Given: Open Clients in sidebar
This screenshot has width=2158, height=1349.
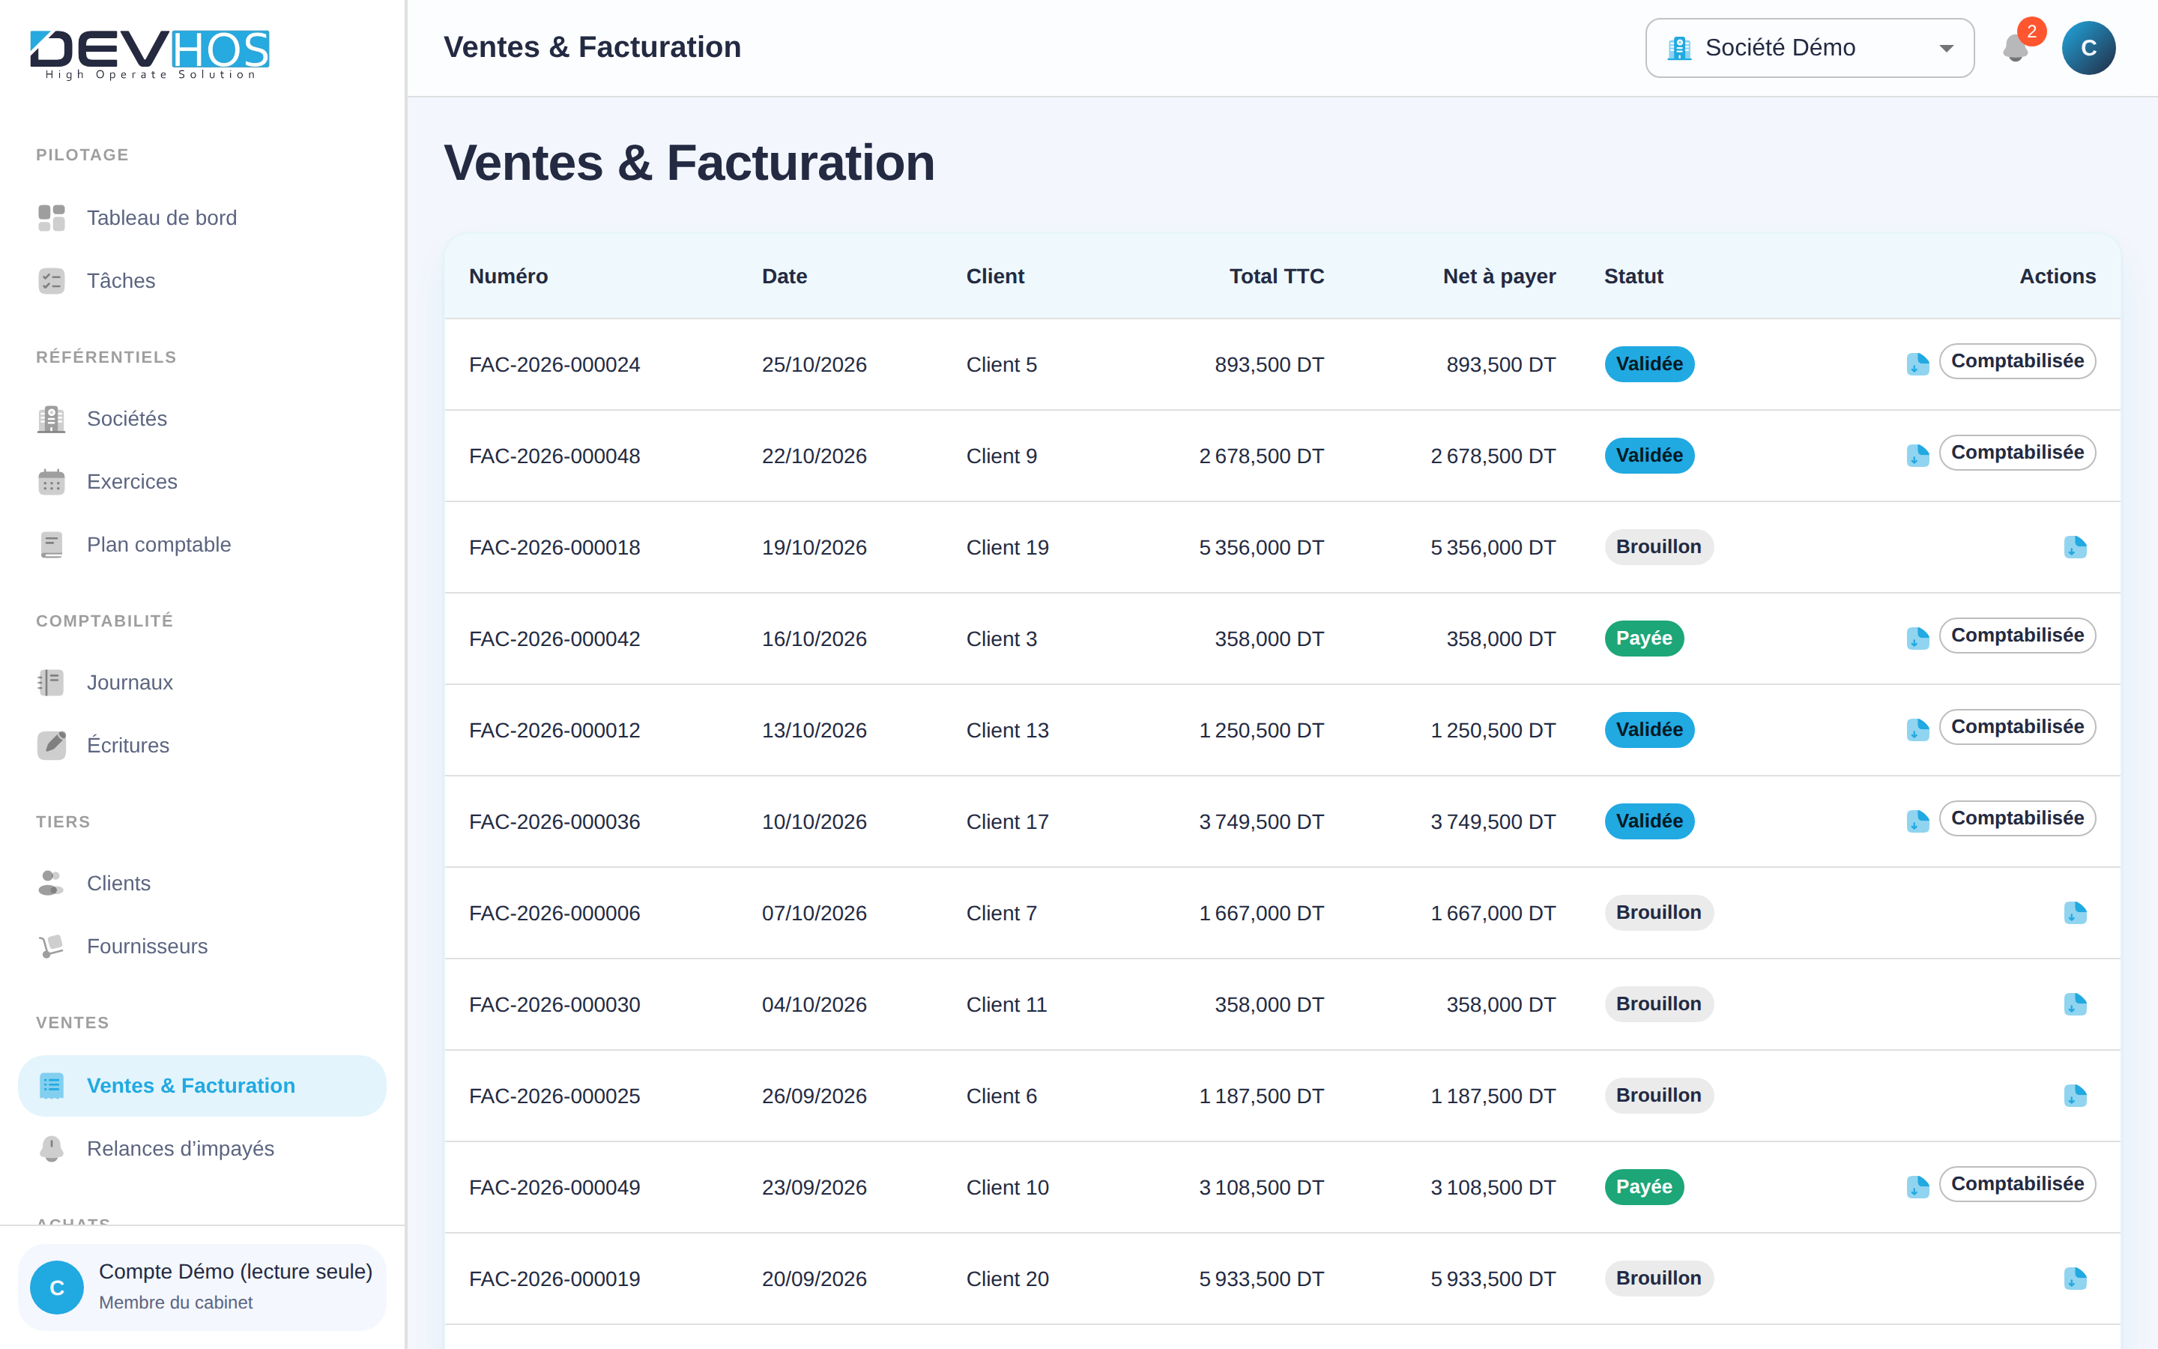Looking at the screenshot, I should (x=202, y=884).
